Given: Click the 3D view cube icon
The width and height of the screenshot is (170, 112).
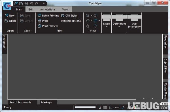Looking at the screenshot, I should click(95, 21).
